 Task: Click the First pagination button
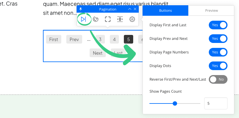tap(54, 39)
